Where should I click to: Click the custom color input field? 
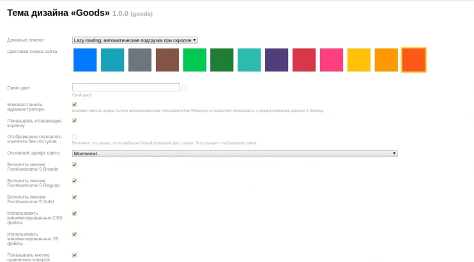(x=126, y=88)
